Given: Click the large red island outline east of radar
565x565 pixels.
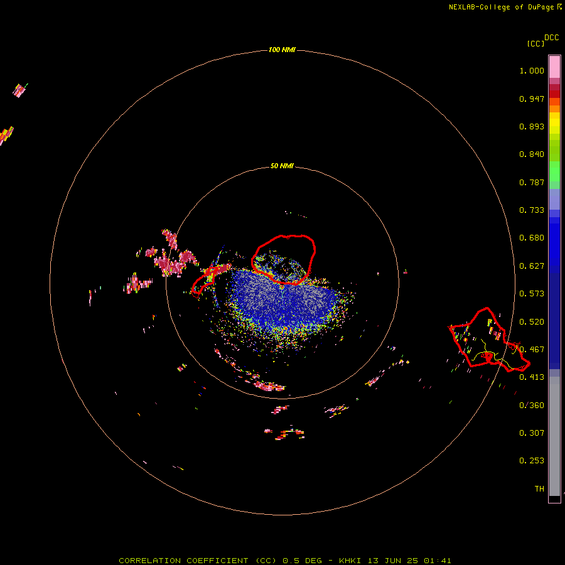Looking at the screenshot, I should [489, 340].
